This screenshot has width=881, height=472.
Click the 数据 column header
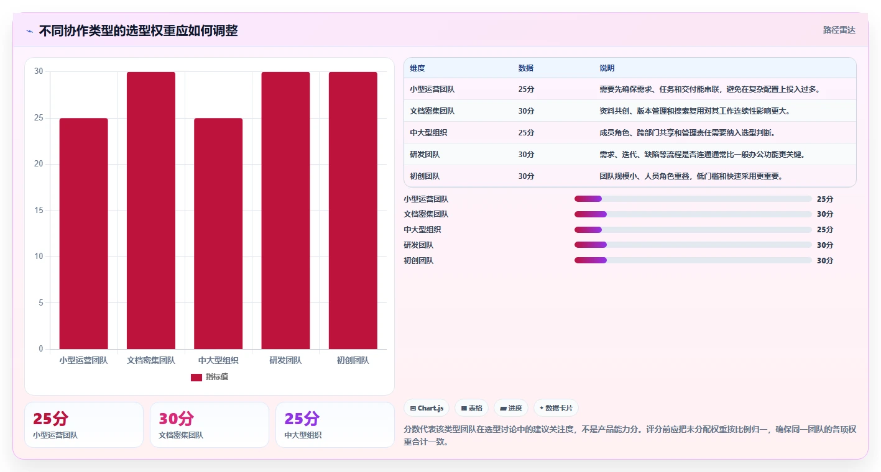525,68
